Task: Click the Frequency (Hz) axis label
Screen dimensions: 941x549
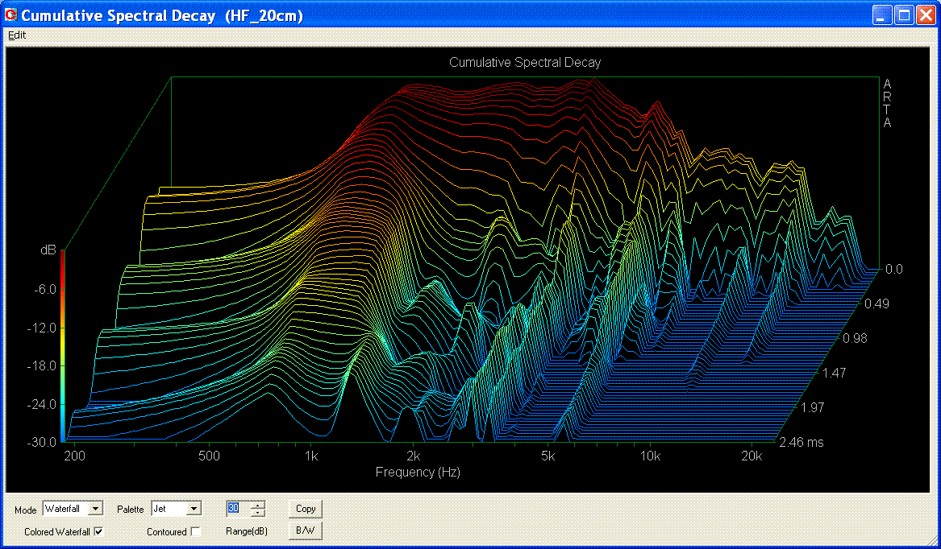Action: point(417,473)
